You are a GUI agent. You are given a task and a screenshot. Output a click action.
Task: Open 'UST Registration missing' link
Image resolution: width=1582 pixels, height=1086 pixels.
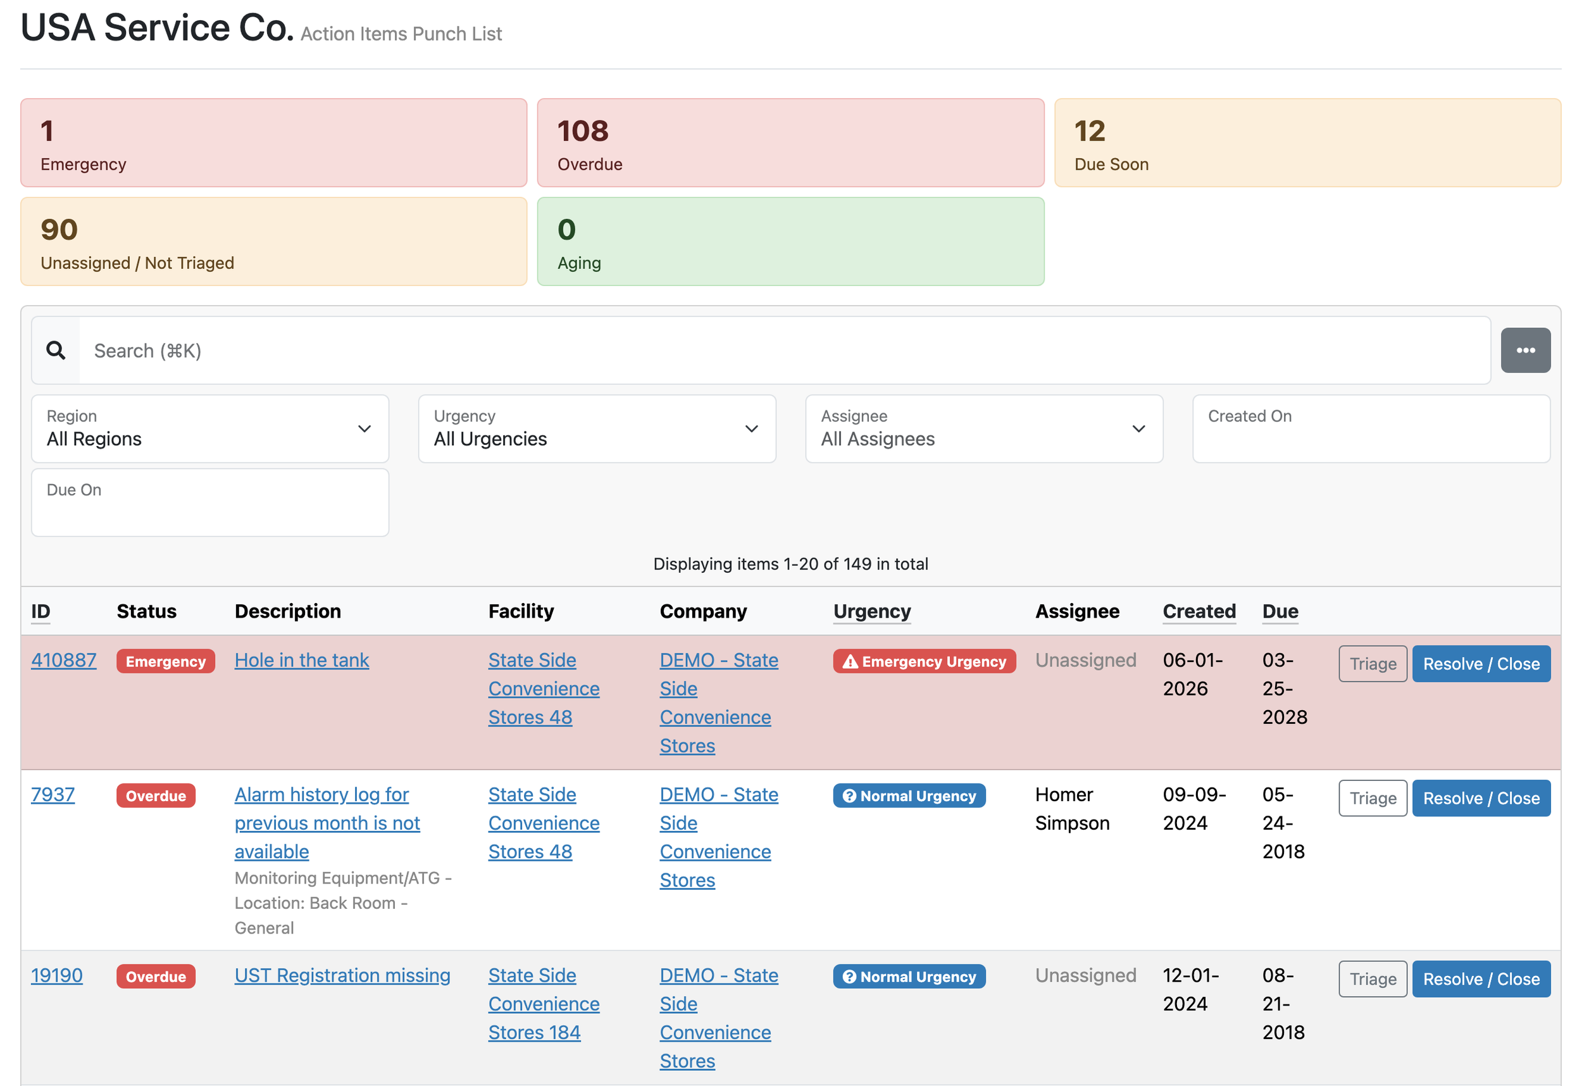coord(342,975)
